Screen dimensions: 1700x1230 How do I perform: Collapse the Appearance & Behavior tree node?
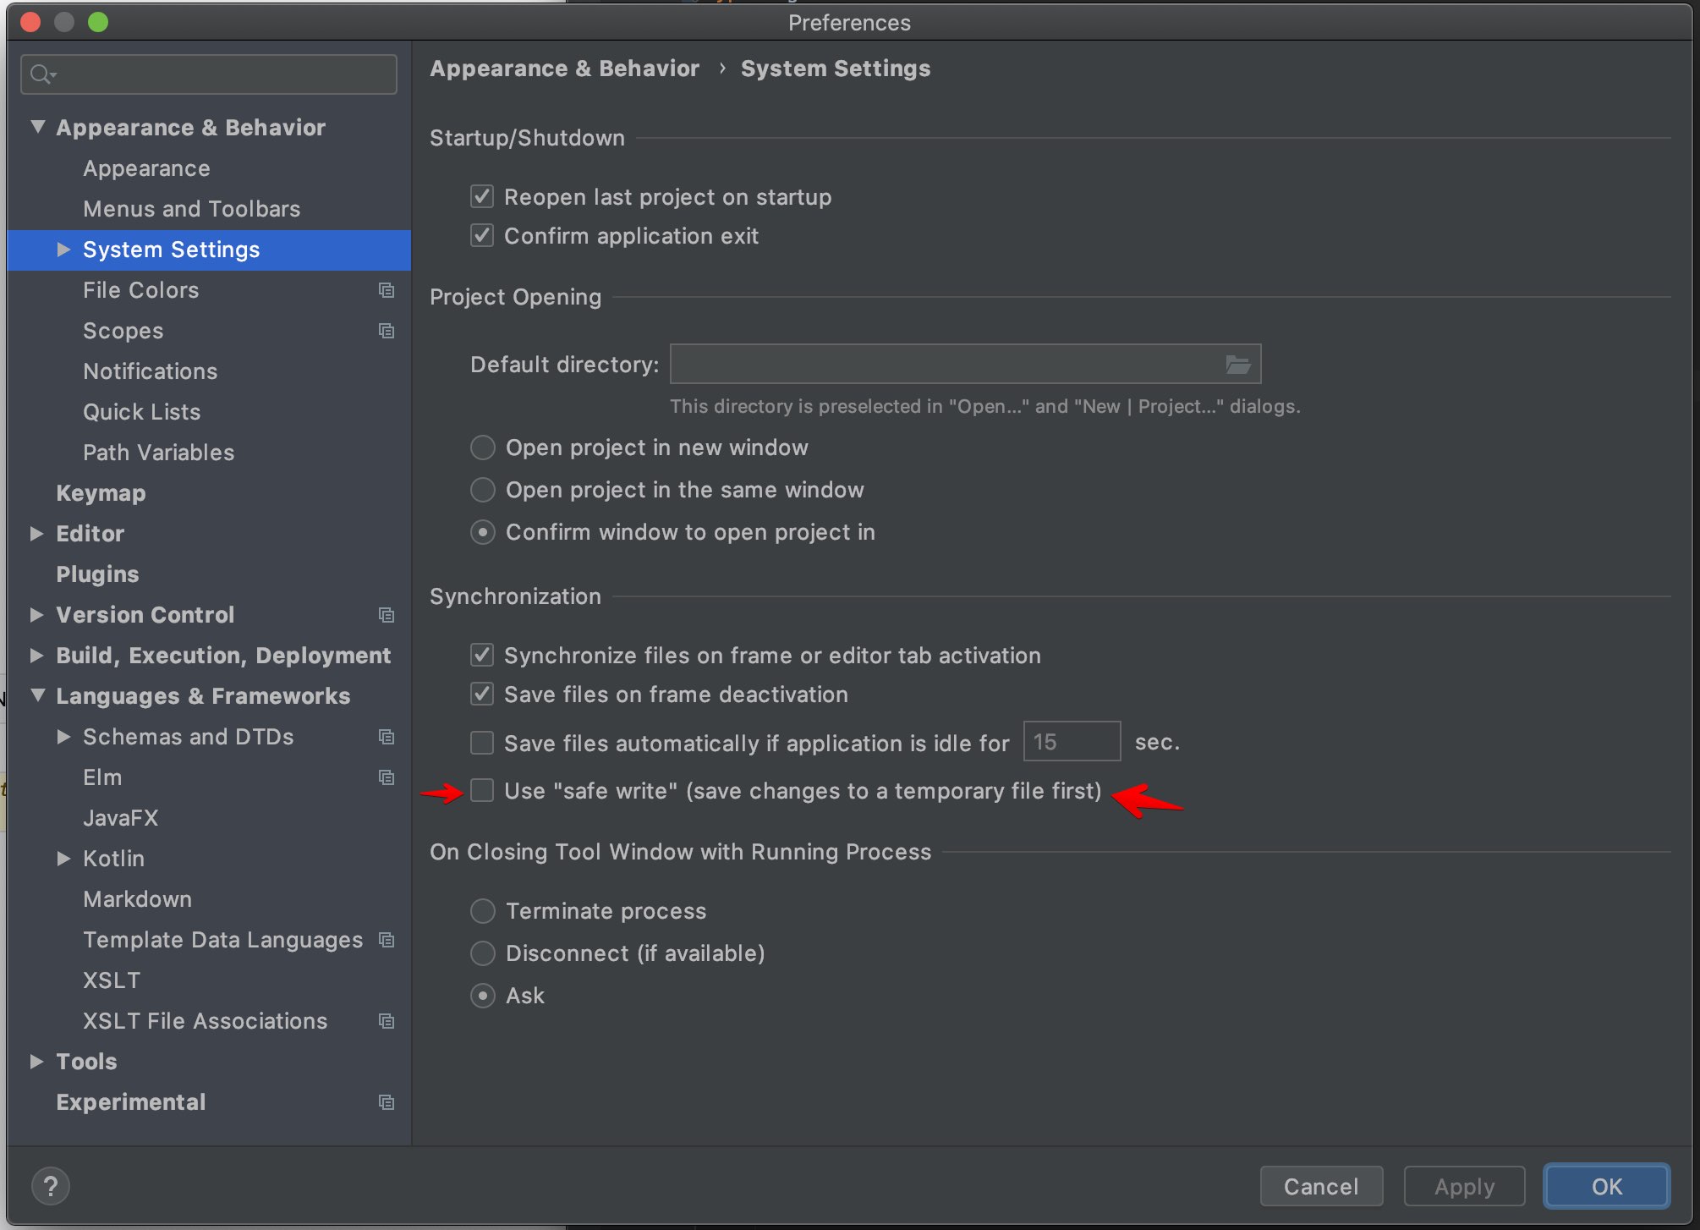(x=37, y=127)
